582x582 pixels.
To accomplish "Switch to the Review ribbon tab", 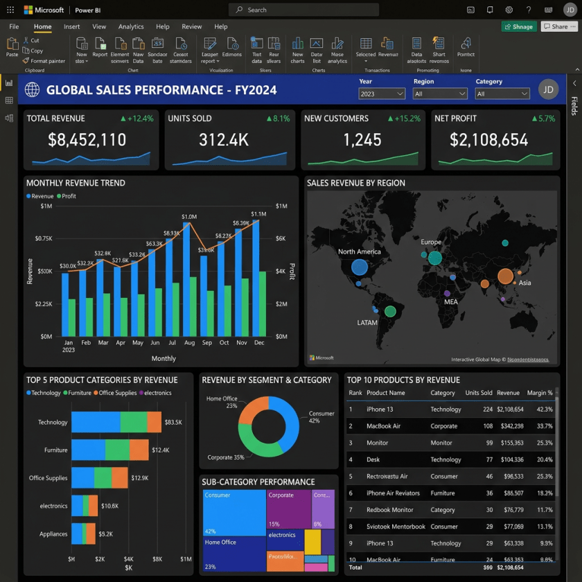I will (x=192, y=26).
